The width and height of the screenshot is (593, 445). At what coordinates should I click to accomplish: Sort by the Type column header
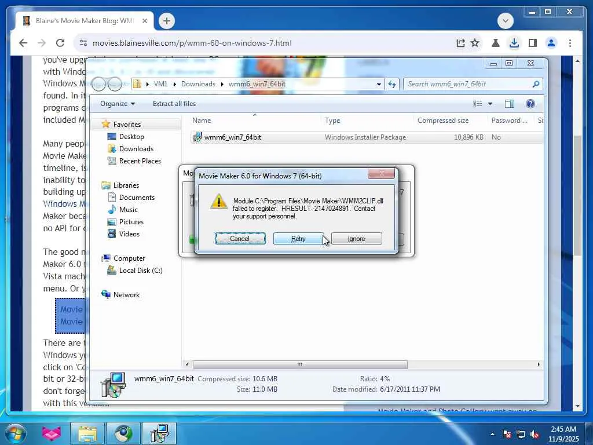pos(332,121)
